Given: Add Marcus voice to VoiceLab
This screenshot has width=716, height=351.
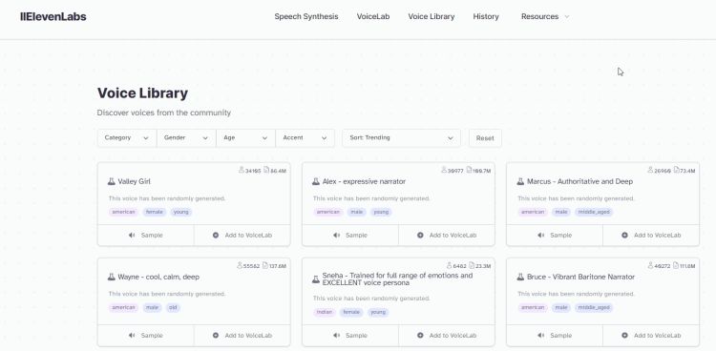Looking at the screenshot, I should pyautogui.click(x=651, y=236).
